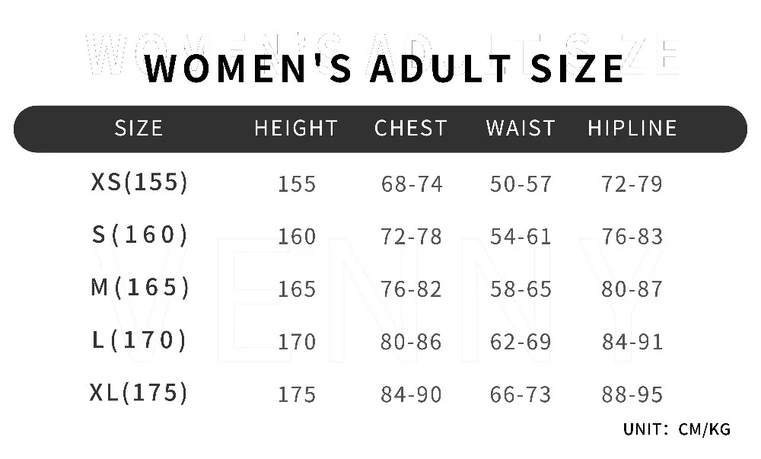Choose the L(170) size label
This screenshot has height=459, width=761.
139,339
